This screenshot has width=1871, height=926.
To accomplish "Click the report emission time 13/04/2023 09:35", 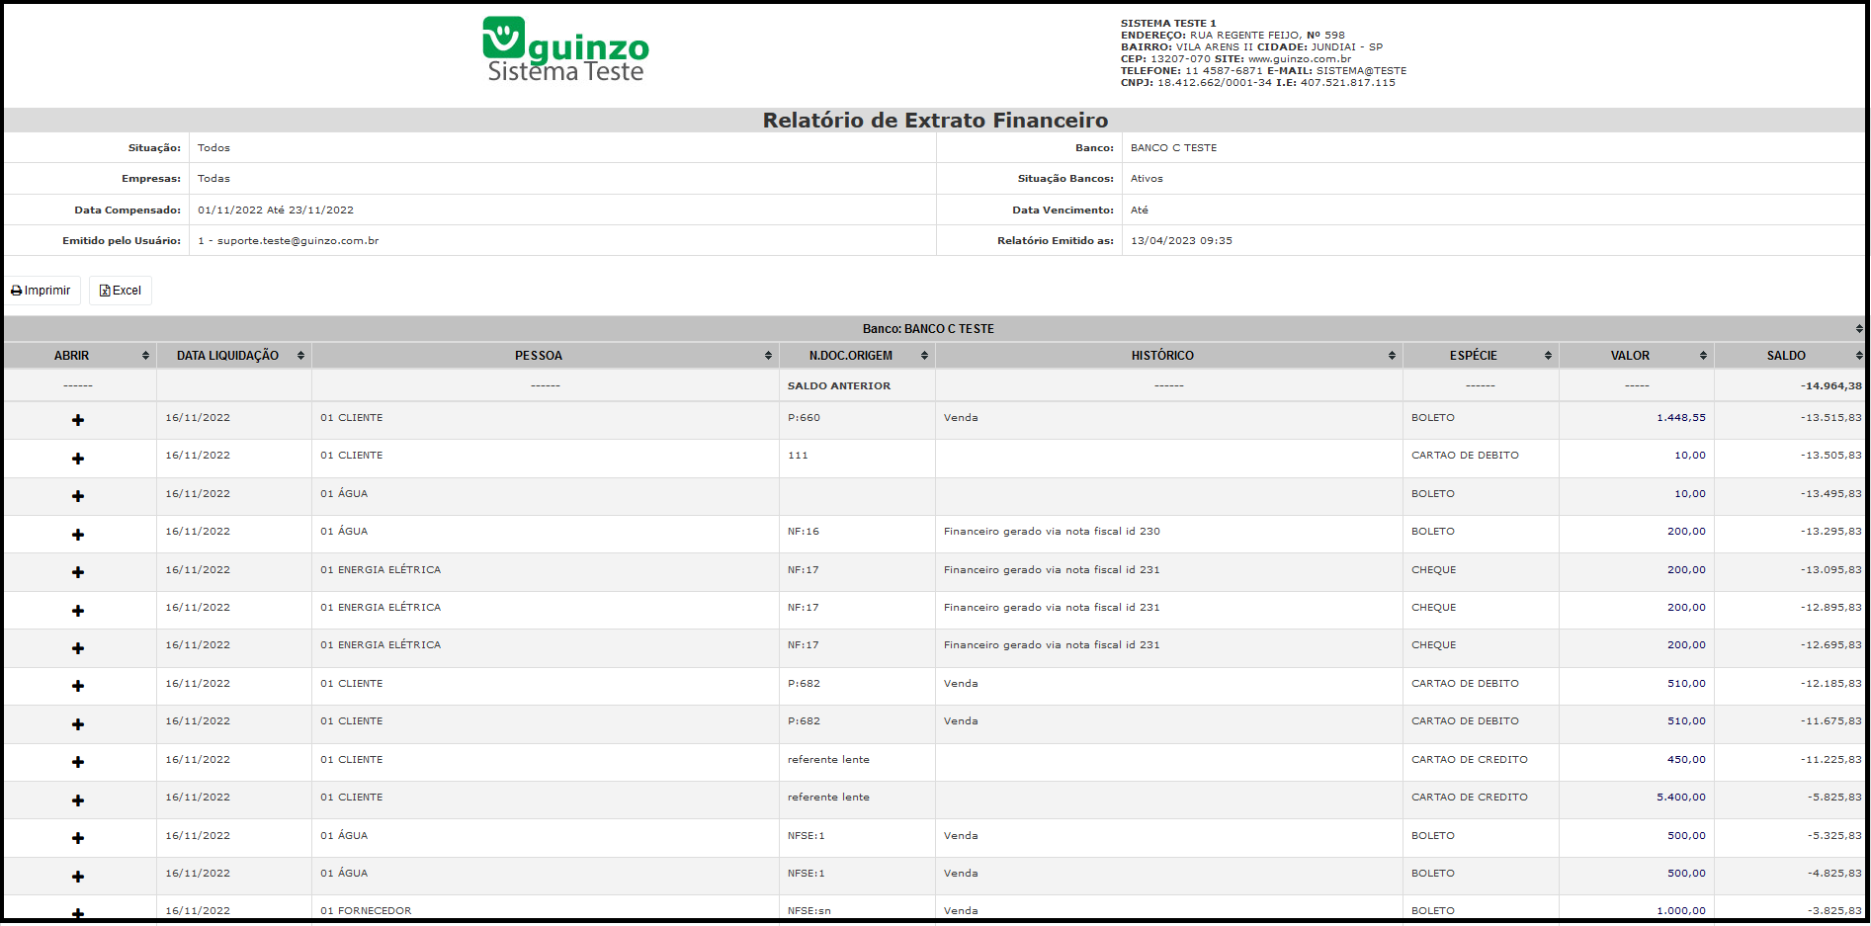I will pyautogui.click(x=1181, y=241).
